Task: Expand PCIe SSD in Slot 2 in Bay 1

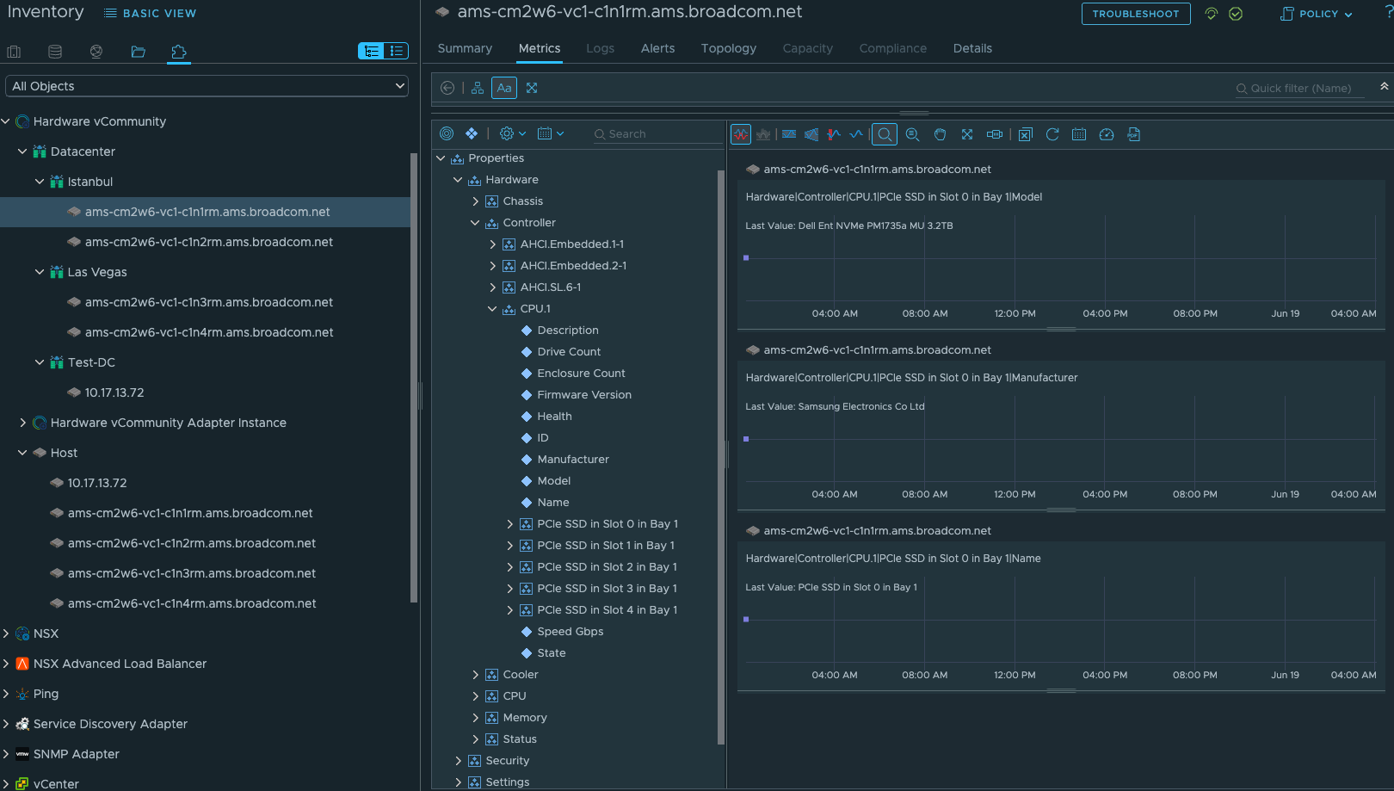Action: [509, 567]
